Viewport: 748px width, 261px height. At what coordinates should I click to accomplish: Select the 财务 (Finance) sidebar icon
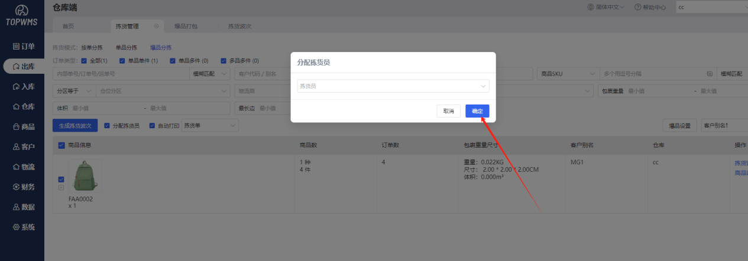[16, 187]
